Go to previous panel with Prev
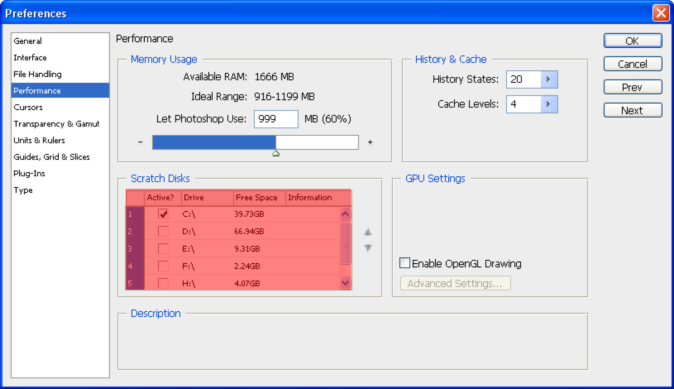 633,87
